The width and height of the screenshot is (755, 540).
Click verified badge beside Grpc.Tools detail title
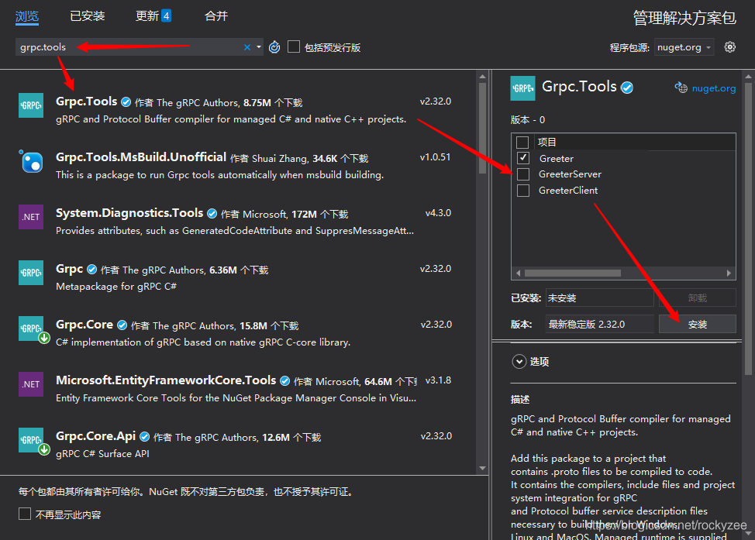627,88
